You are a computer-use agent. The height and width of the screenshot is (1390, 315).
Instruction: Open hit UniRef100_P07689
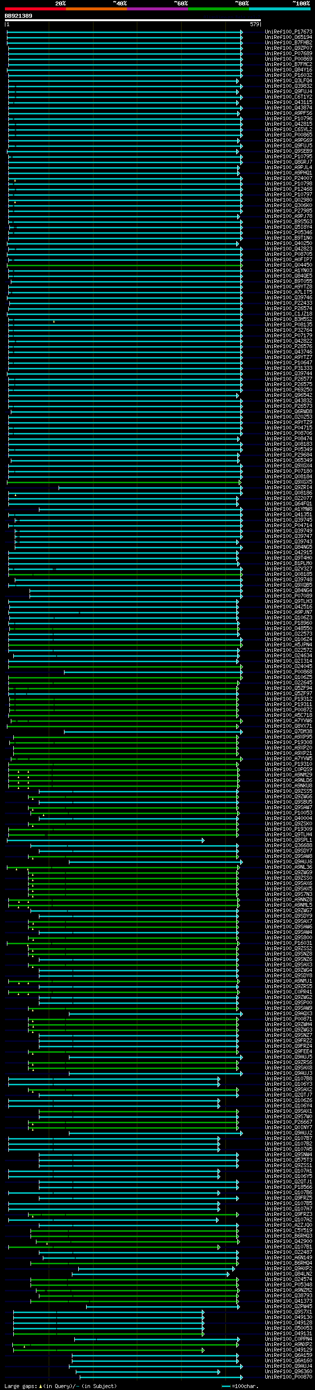[288, 53]
